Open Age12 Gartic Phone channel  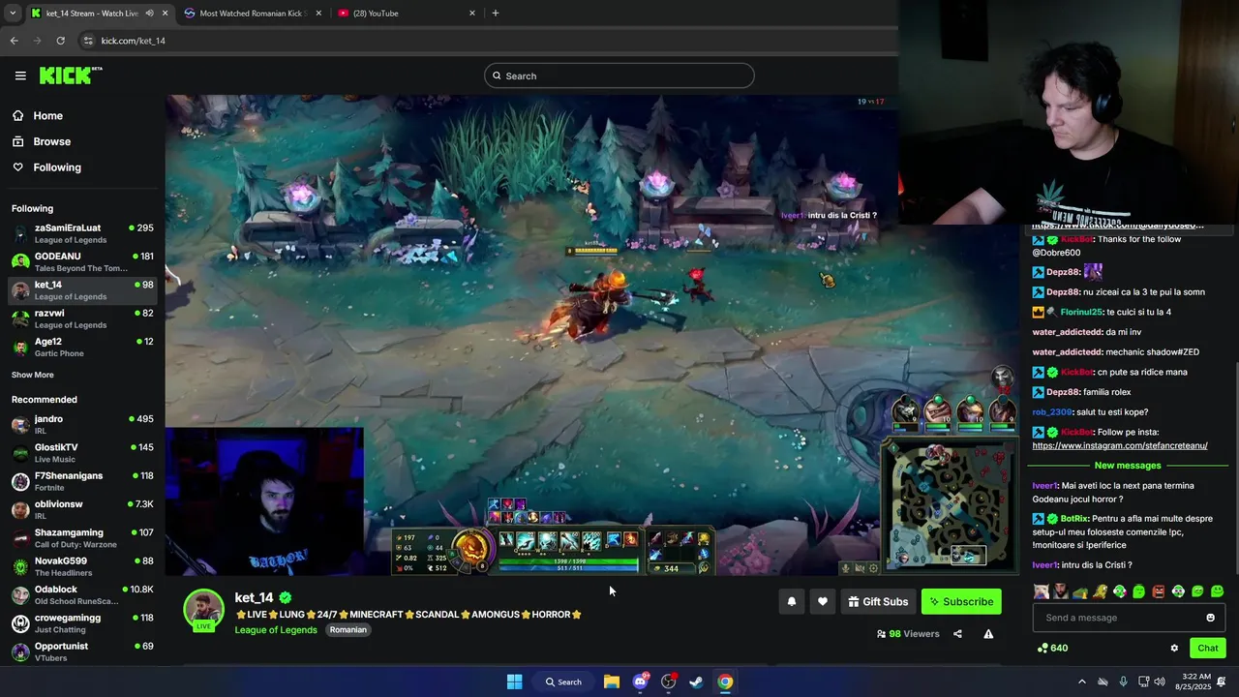[x=82, y=347]
